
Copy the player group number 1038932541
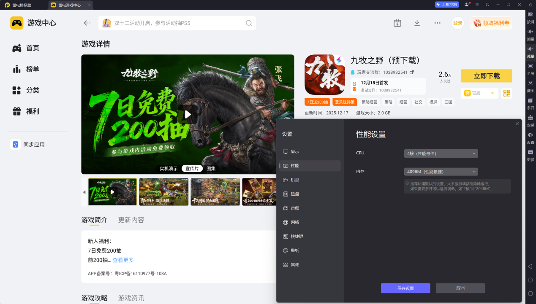[412, 72]
